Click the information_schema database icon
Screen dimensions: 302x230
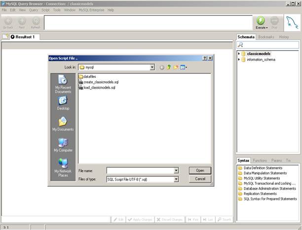pyautogui.click(x=243, y=60)
